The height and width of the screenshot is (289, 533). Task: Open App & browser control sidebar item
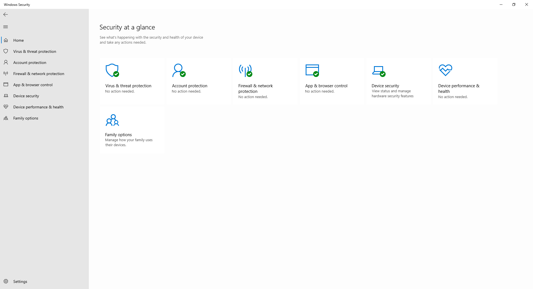tap(33, 85)
